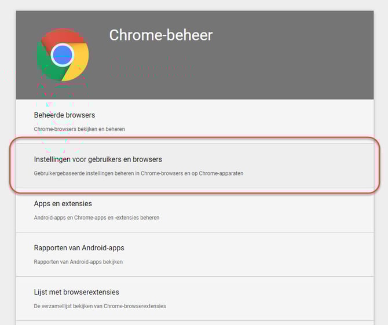The height and width of the screenshot is (325, 388).
Task: Click blank space in Rapporten van Android-apps row
Action: 261,254
